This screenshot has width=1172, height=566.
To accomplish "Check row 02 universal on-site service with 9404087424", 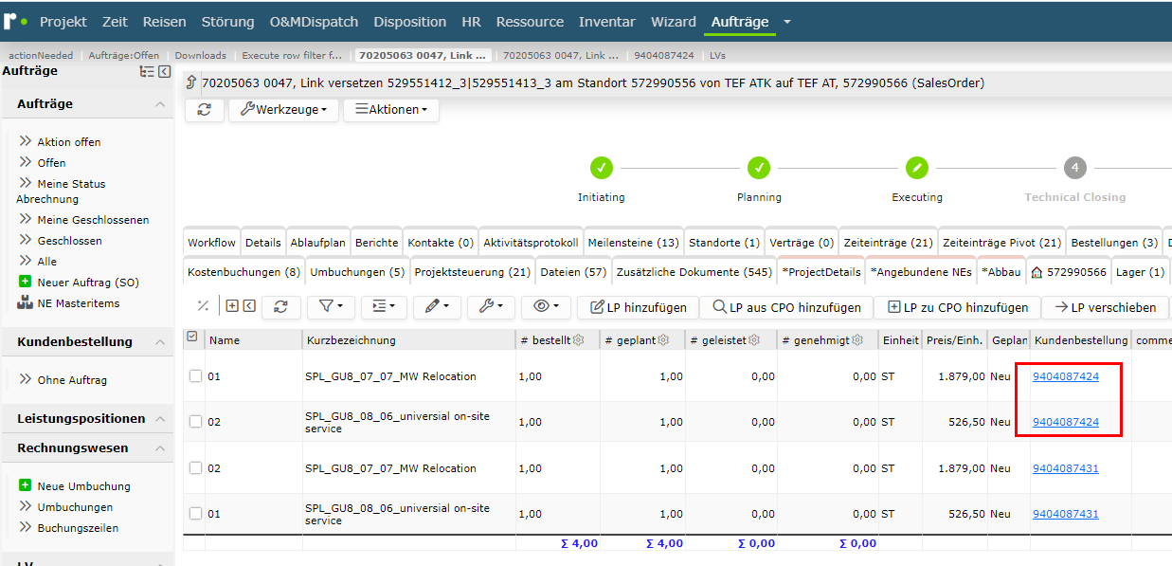I will (x=195, y=421).
